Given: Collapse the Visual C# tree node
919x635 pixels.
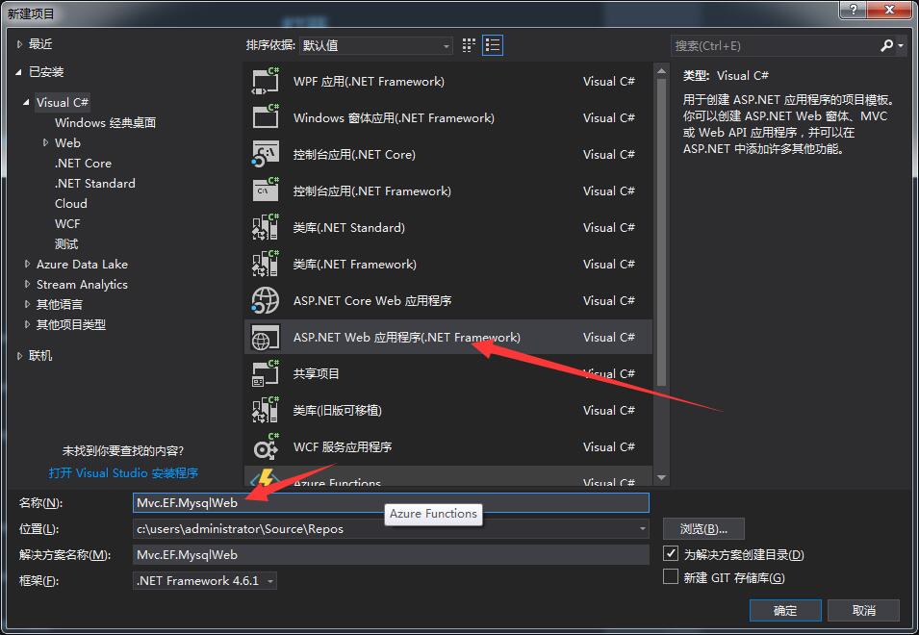Looking at the screenshot, I should click(x=26, y=102).
